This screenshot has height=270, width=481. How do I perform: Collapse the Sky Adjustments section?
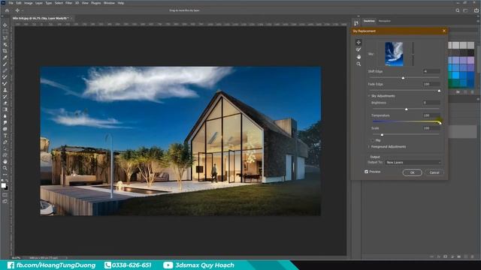pyautogui.click(x=369, y=96)
